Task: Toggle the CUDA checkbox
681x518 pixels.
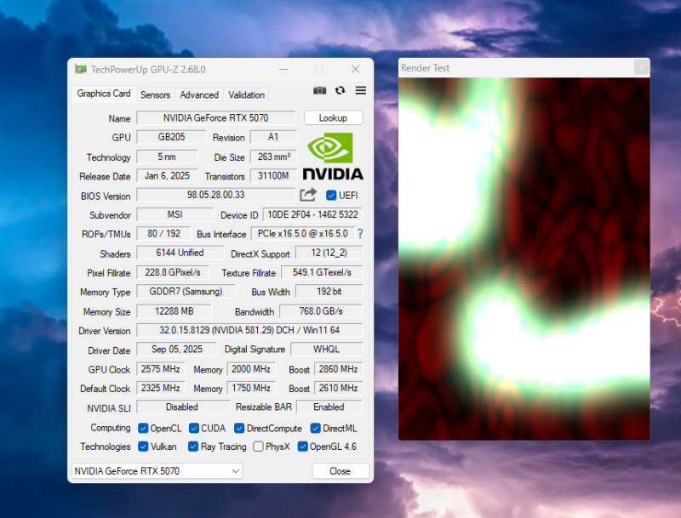Action: (194, 428)
